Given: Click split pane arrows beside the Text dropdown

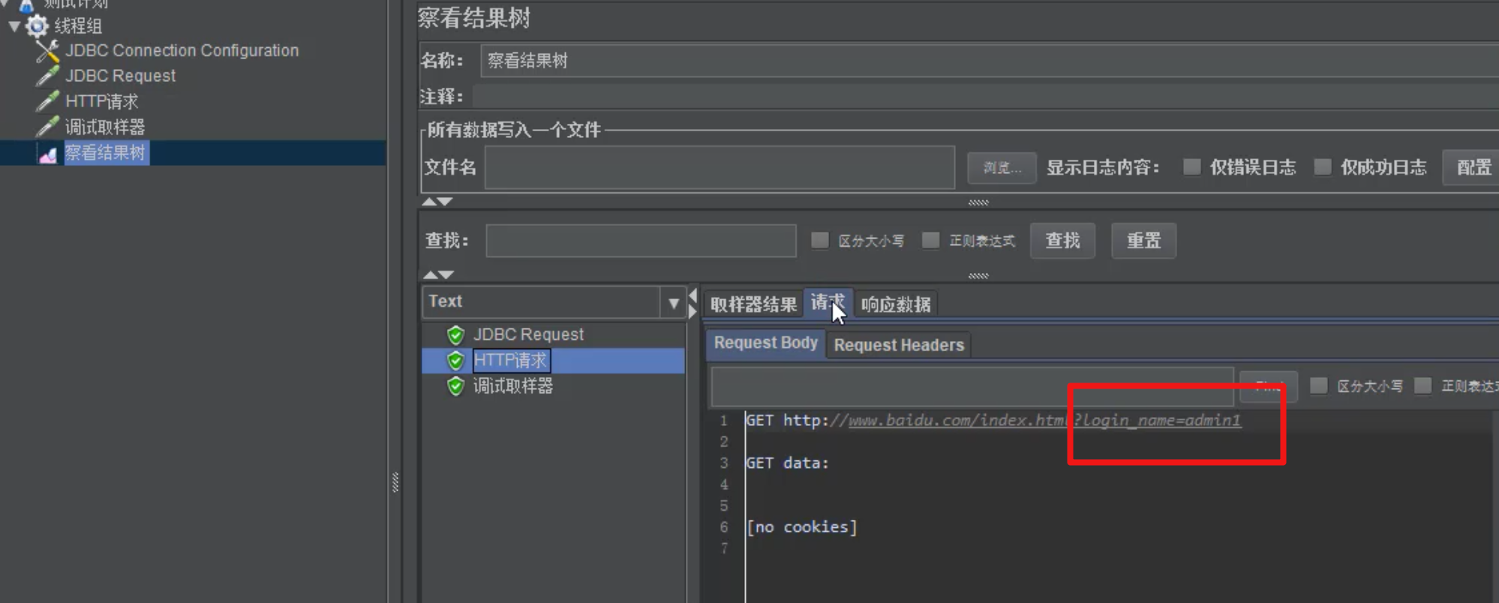Looking at the screenshot, I should tap(692, 303).
